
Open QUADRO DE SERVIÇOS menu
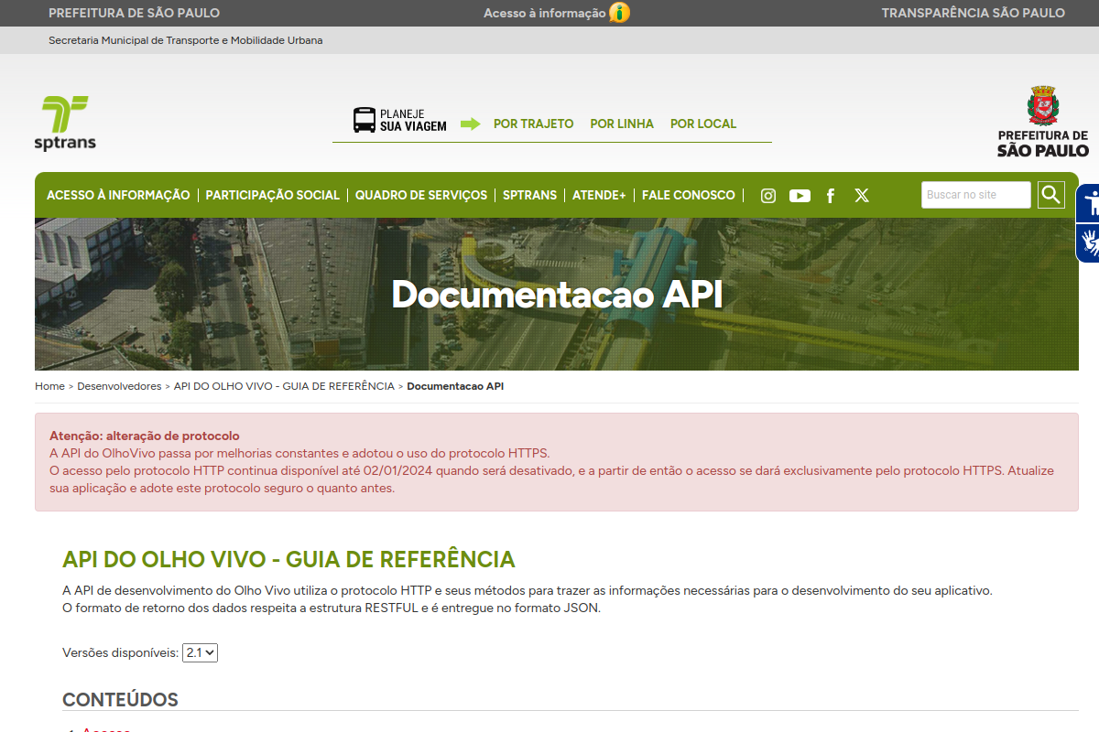[x=421, y=195]
